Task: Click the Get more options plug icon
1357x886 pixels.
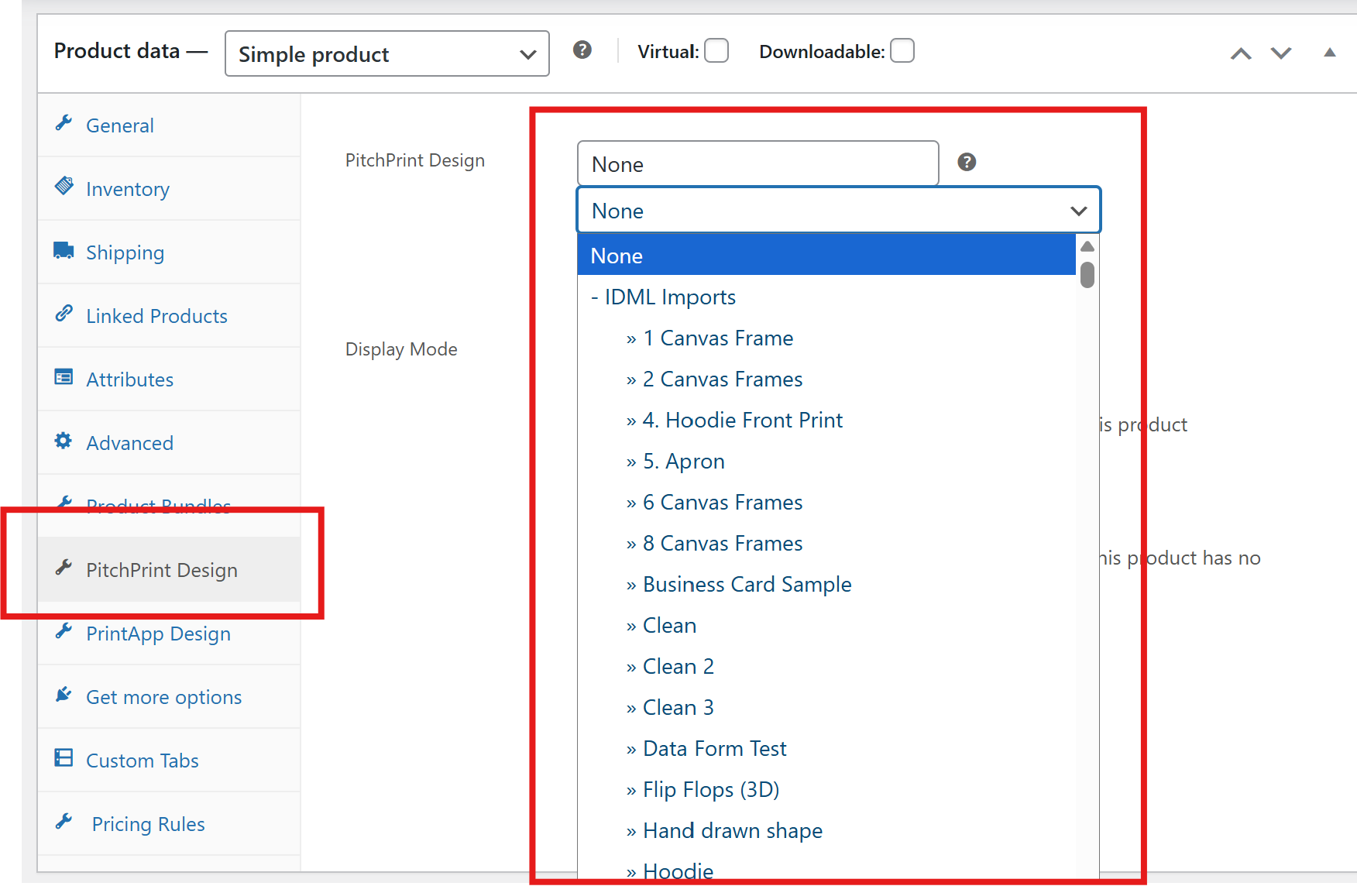Action: pos(64,695)
